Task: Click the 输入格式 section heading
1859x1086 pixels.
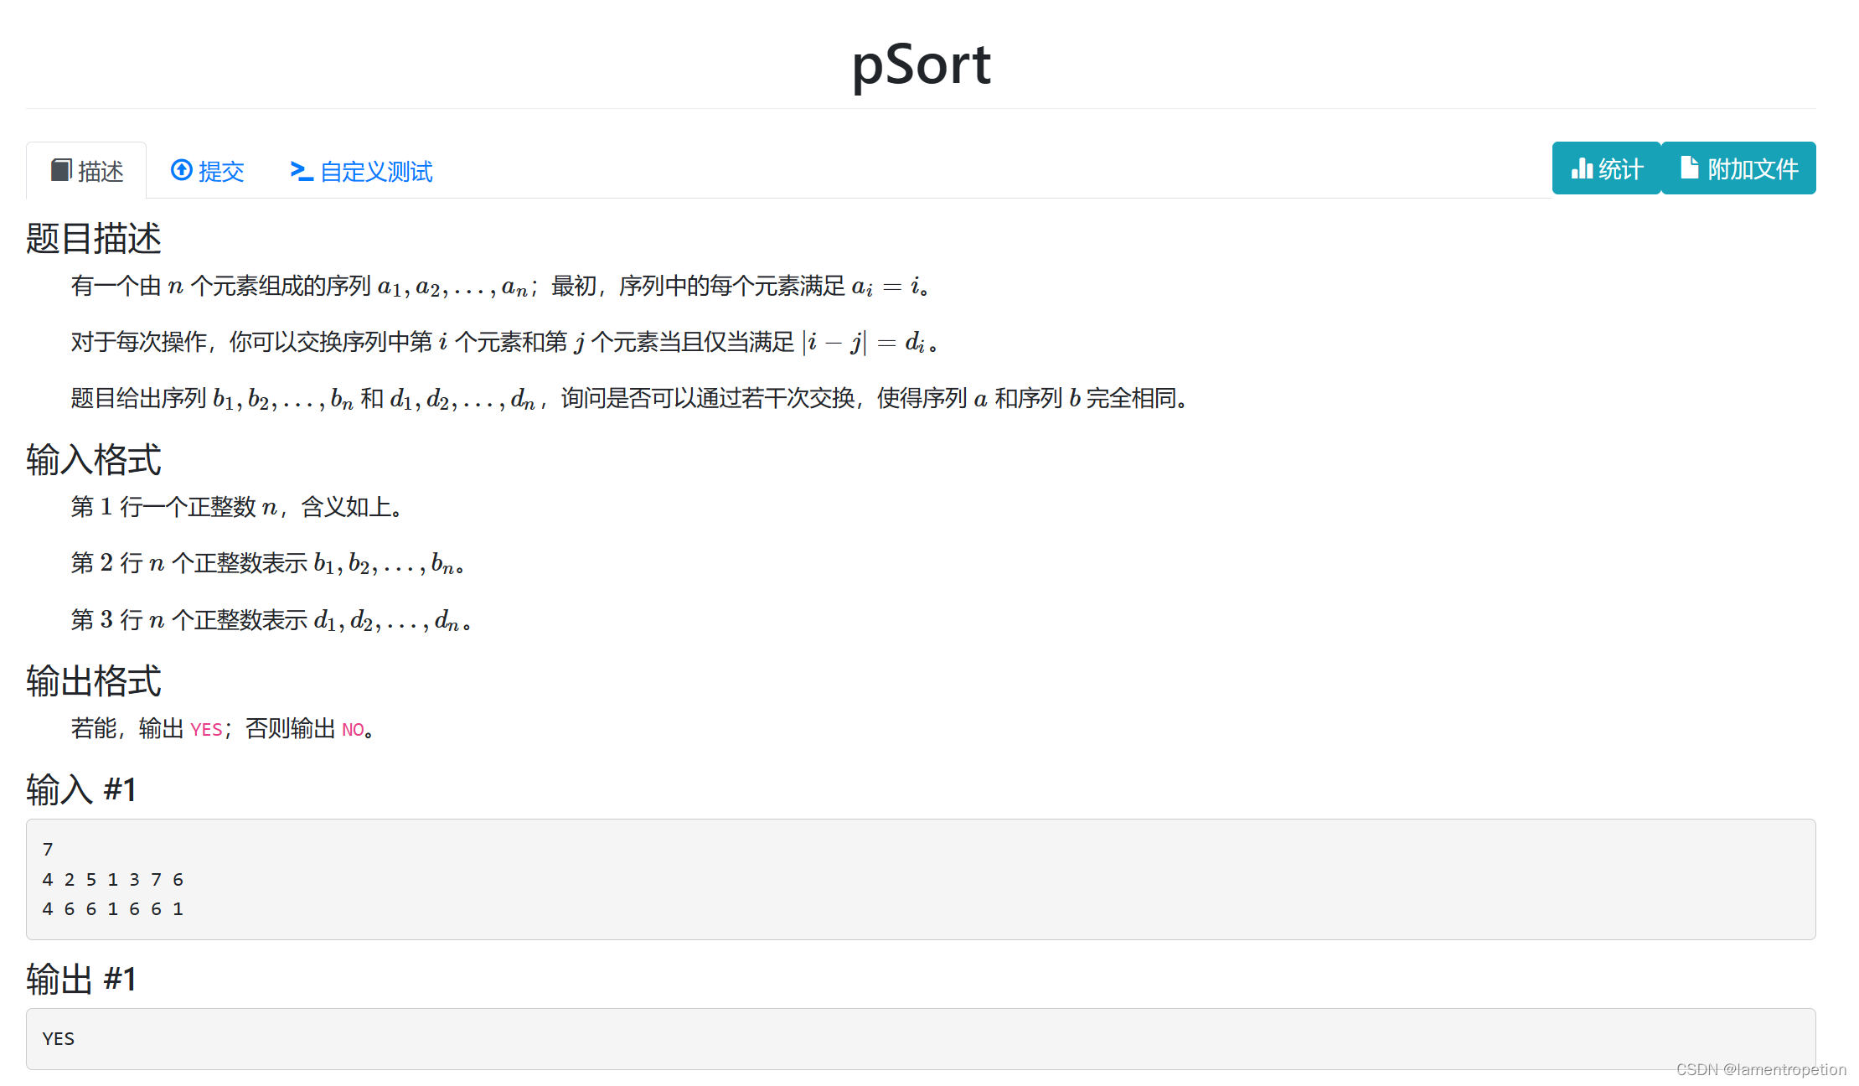Action: click(93, 460)
